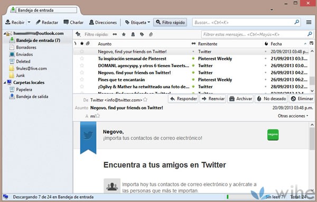
Task: Delete the message with Eliminar
Action: (x=302, y=99)
